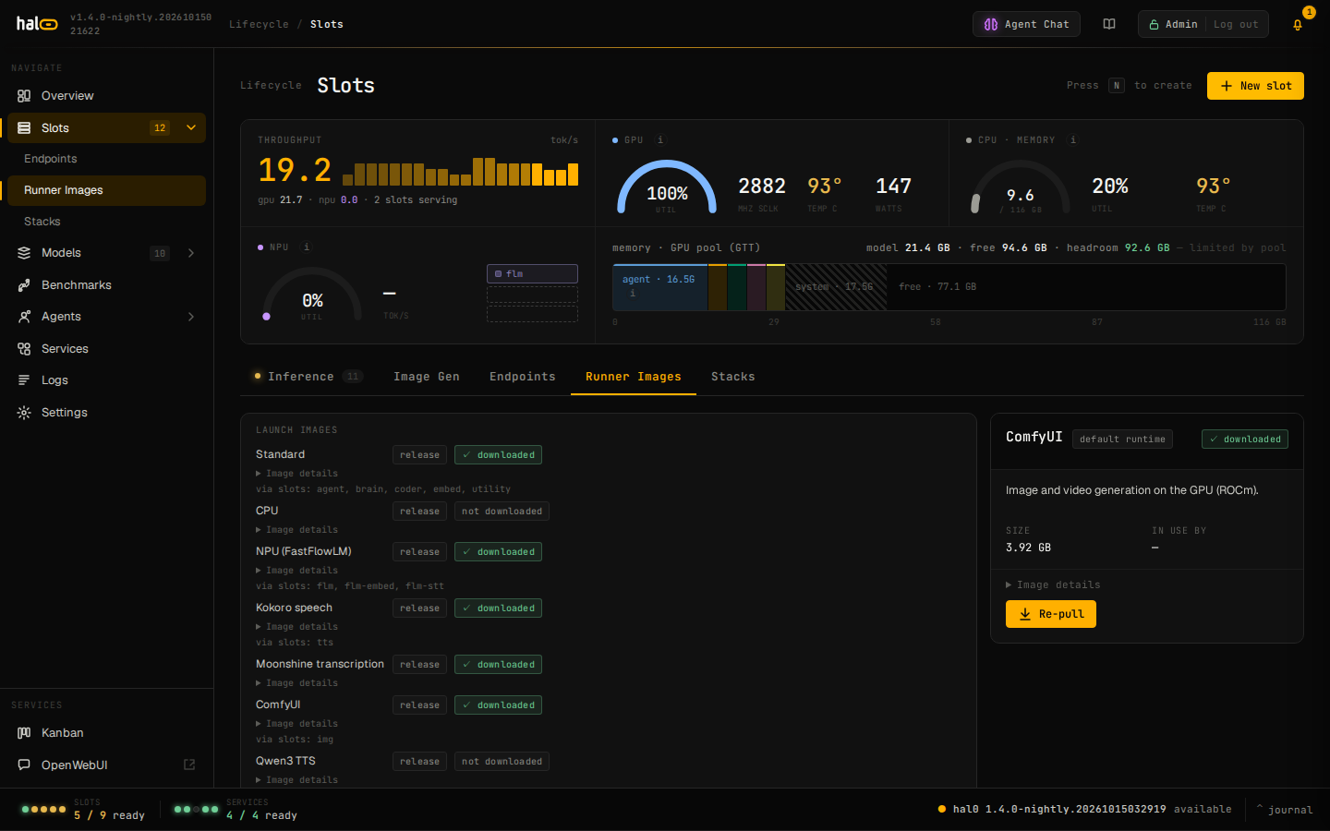Click the Models stack icon
Screen dimensions: 1330x831
pos(24,253)
